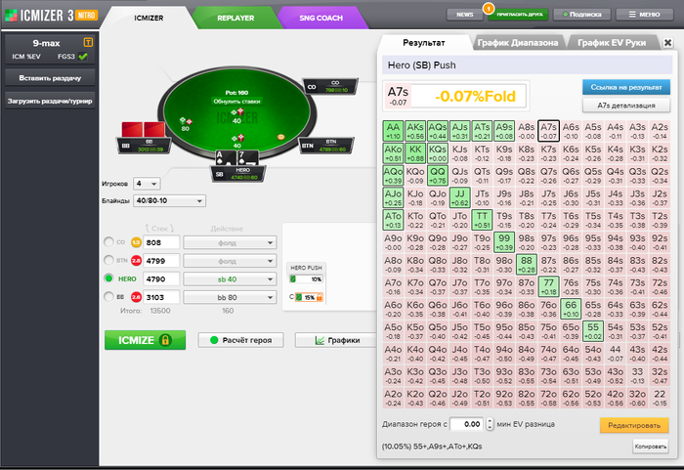Click Обнулить ставки on the table
Image resolution: width=684 pixels, height=470 pixels.
coord(236,102)
